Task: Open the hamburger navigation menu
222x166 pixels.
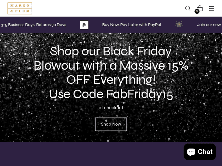Action: pos(212,9)
